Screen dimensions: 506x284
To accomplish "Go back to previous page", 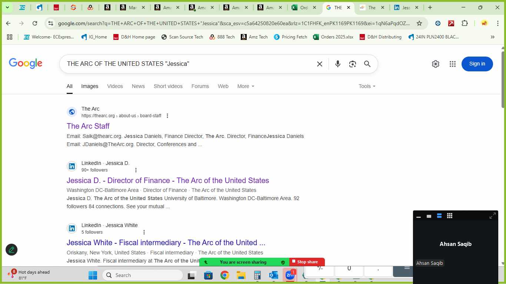I will (8, 23).
